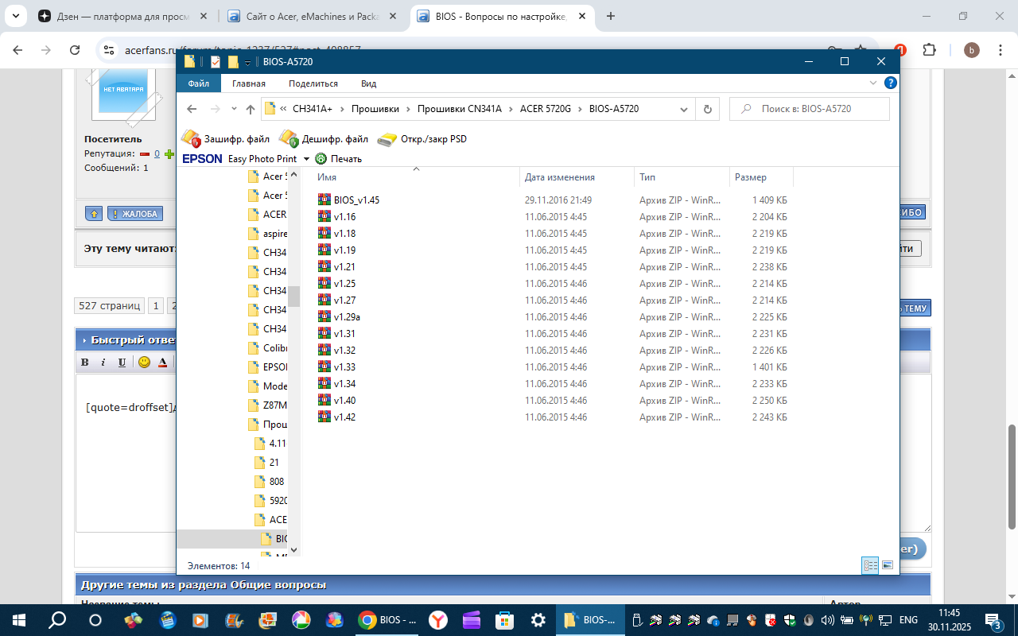Screen dimensions: 1018x636
Task: Click the folder tree vertical scrollbar thumb
Action: [x=293, y=296]
